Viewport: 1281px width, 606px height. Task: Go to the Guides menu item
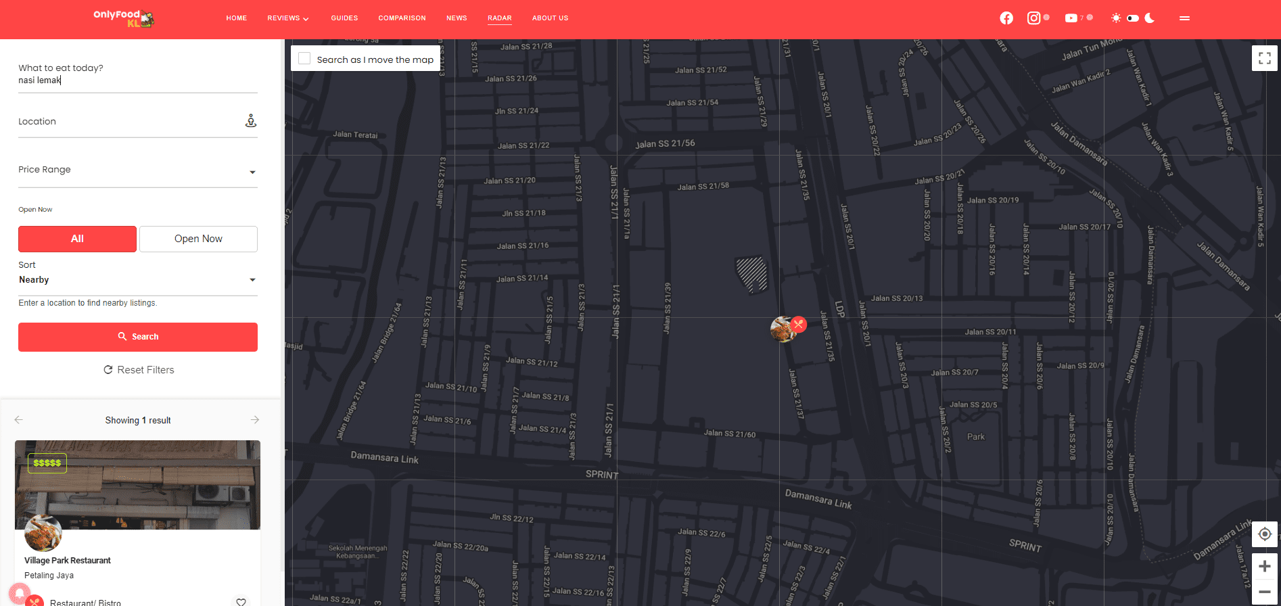(344, 18)
